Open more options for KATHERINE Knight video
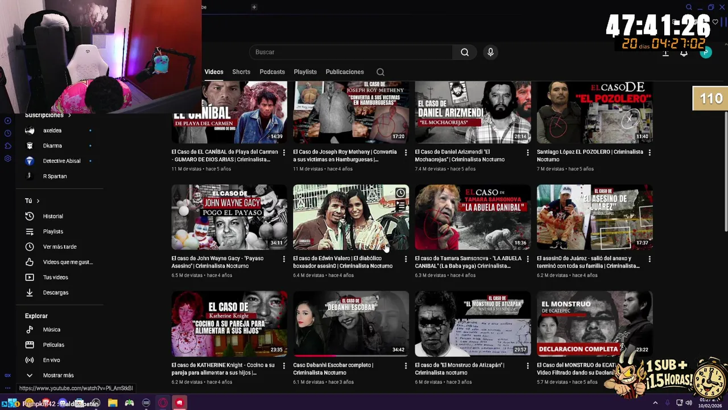Image resolution: width=728 pixels, height=410 pixels. click(x=284, y=366)
